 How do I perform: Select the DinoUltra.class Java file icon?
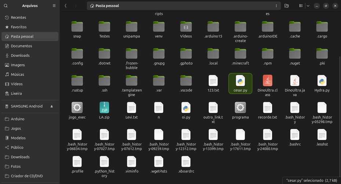pyautogui.click(x=268, y=80)
